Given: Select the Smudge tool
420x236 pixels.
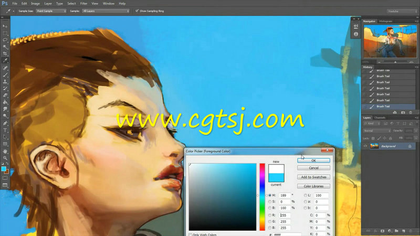Looking at the screenshot, I should tap(5, 109).
